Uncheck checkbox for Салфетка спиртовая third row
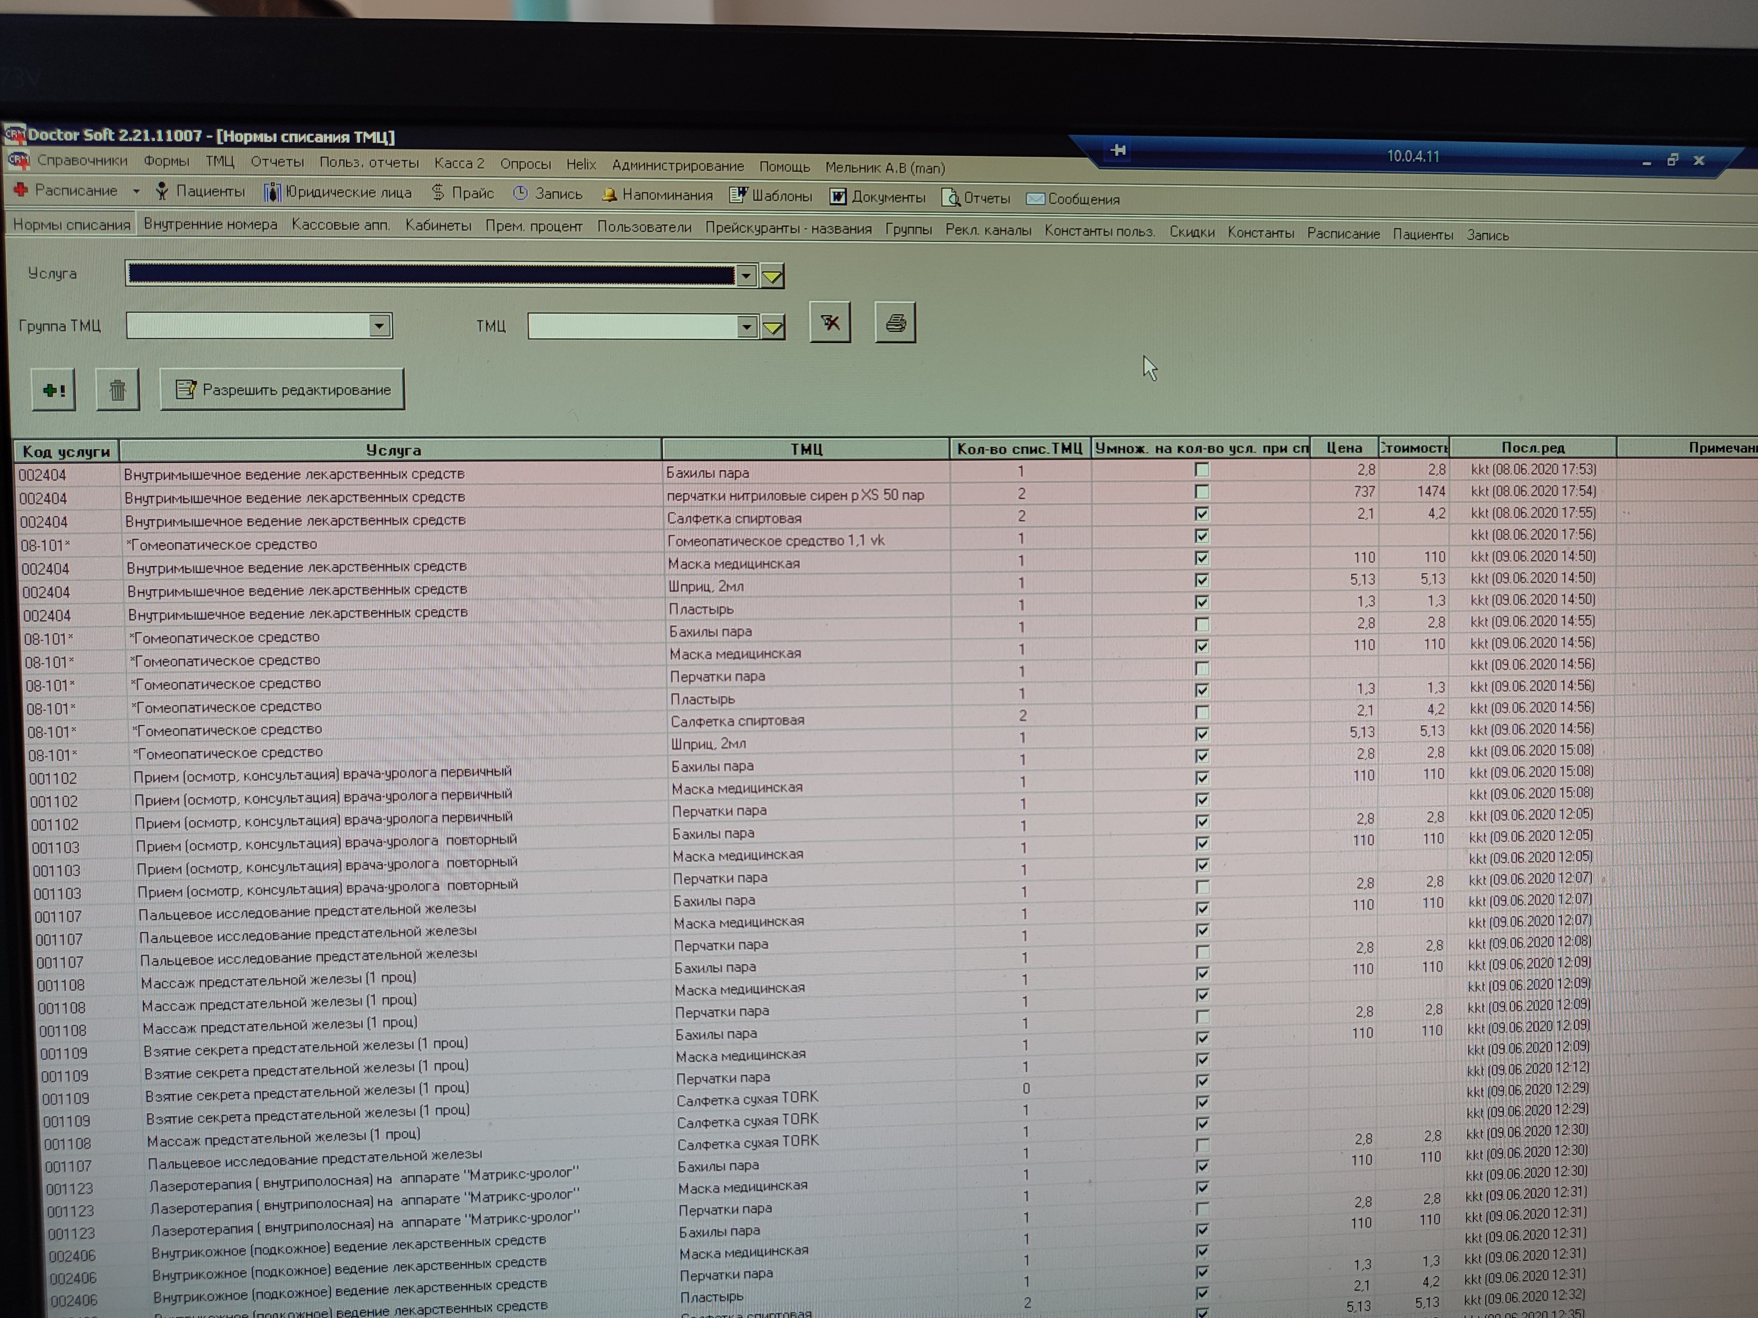The image size is (1758, 1318). (1202, 514)
